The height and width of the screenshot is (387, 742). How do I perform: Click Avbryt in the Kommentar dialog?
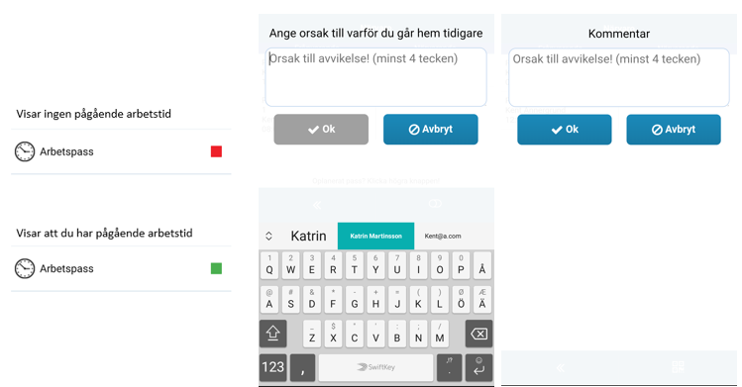click(x=674, y=130)
